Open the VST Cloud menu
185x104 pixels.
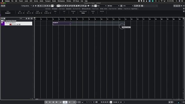(x=76, y=1)
